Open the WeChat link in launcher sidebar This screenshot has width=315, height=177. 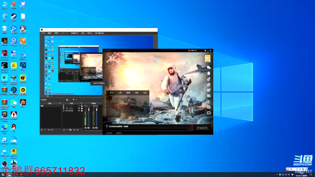click(209, 67)
